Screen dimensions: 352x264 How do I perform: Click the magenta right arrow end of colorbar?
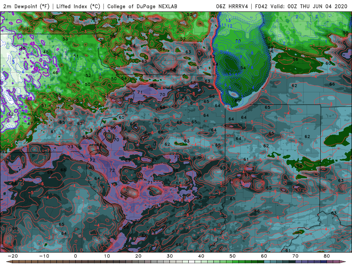pos(343,261)
